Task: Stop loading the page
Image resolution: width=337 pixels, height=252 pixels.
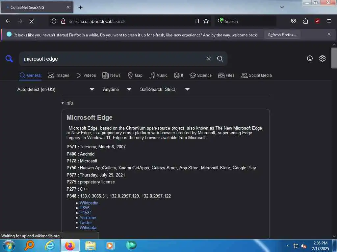Action: (31, 21)
